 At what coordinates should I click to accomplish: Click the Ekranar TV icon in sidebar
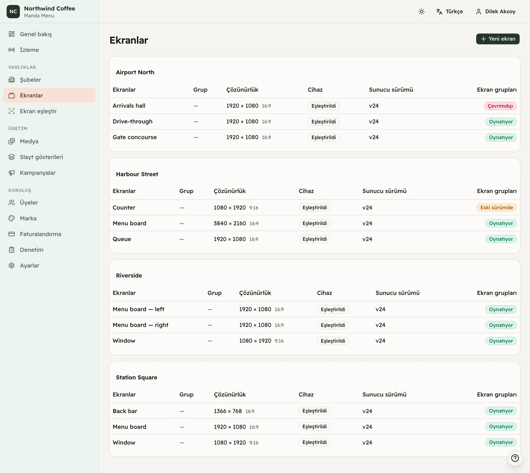12,95
